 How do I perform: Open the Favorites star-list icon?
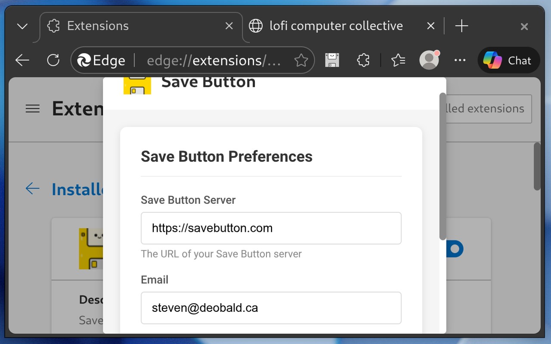click(x=398, y=61)
